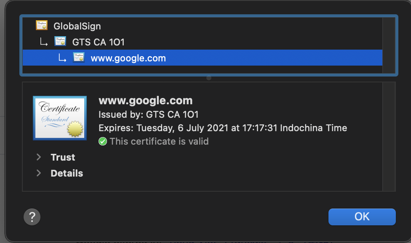Screen dimensions: 411x243
Task: Expand the Trust disclosure triangle
Action: click(39, 157)
